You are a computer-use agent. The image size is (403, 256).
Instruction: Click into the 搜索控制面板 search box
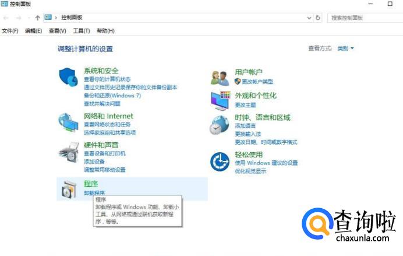pos(365,17)
